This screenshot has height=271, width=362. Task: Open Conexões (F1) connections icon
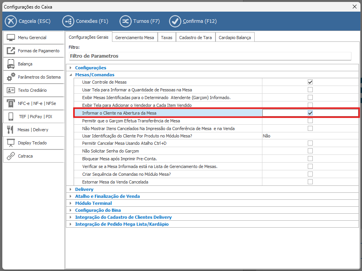(x=68, y=21)
